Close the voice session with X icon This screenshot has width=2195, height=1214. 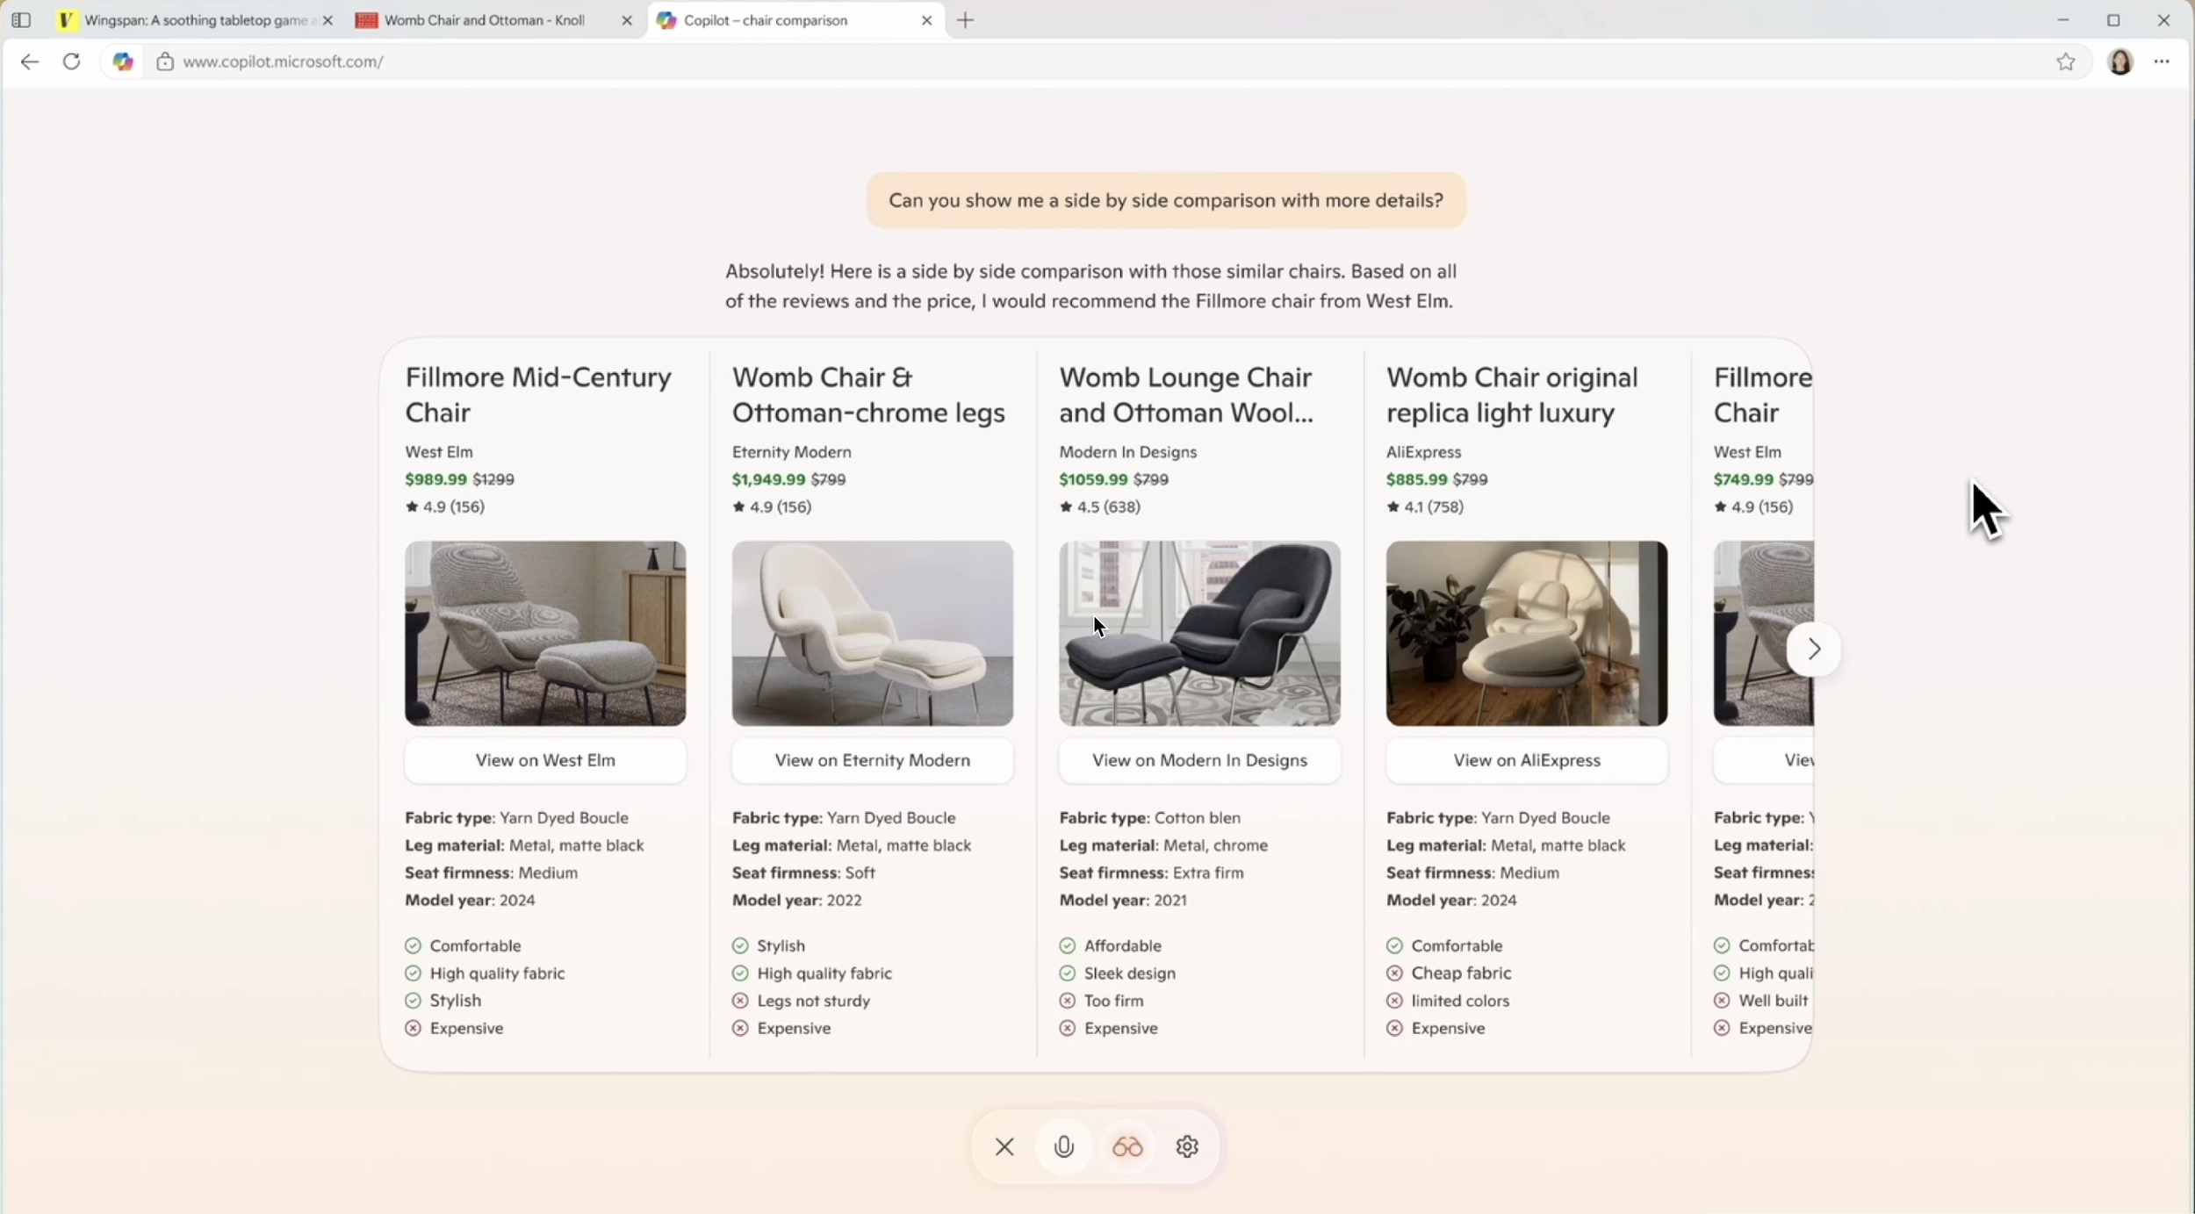pyautogui.click(x=1004, y=1146)
